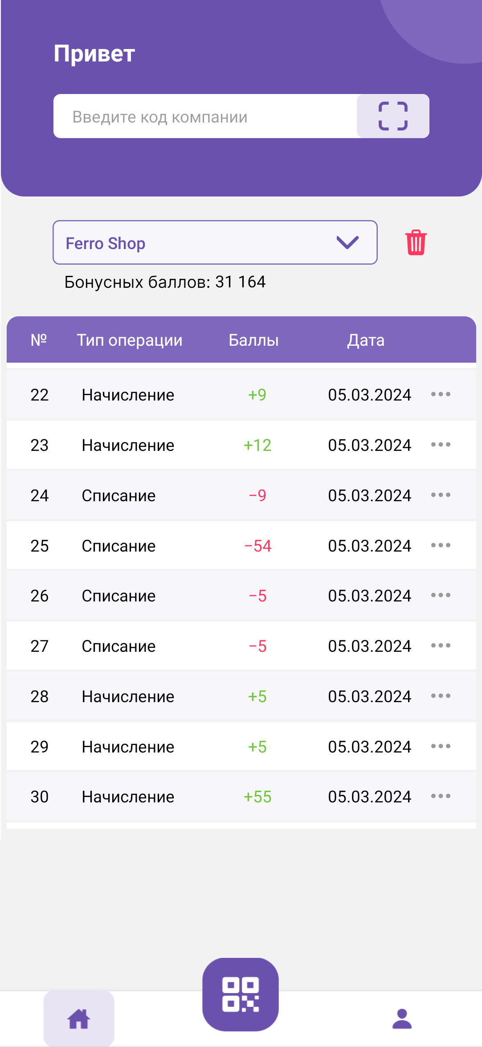This screenshot has width=482, height=1047.
Task: Open more options for operation 22
Action: [x=441, y=394]
